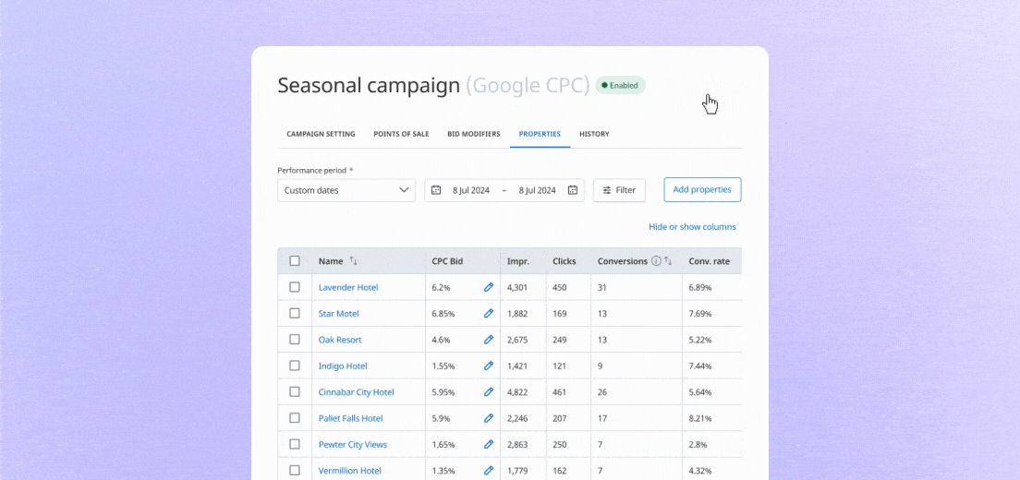The width and height of the screenshot is (1020, 480).
Task: Open the Performance period dropdown
Action: pyautogui.click(x=346, y=190)
